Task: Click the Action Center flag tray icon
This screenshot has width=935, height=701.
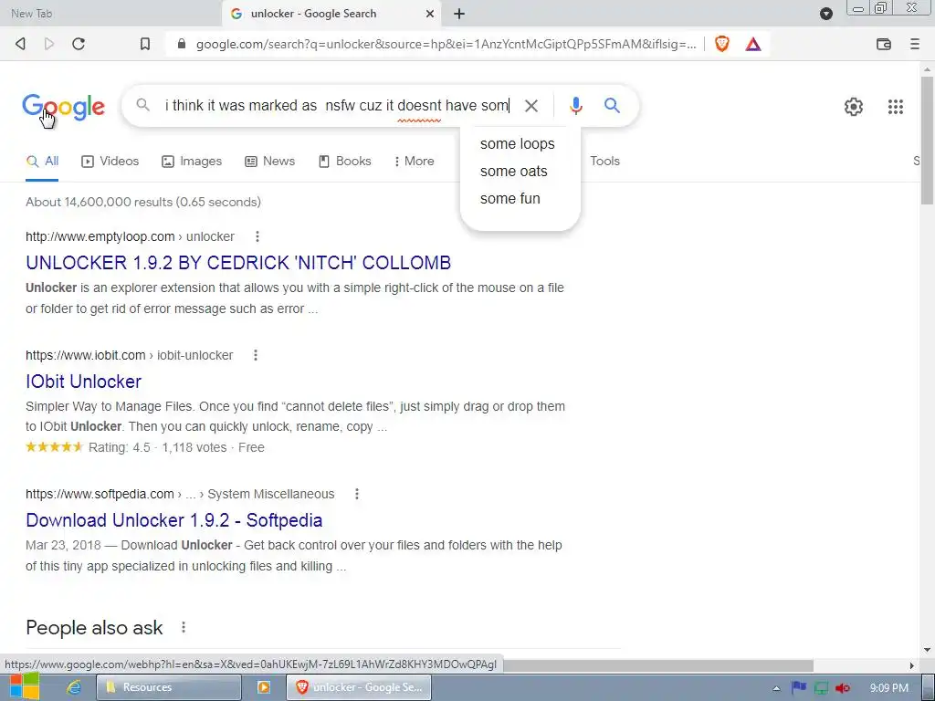Action: (799, 688)
